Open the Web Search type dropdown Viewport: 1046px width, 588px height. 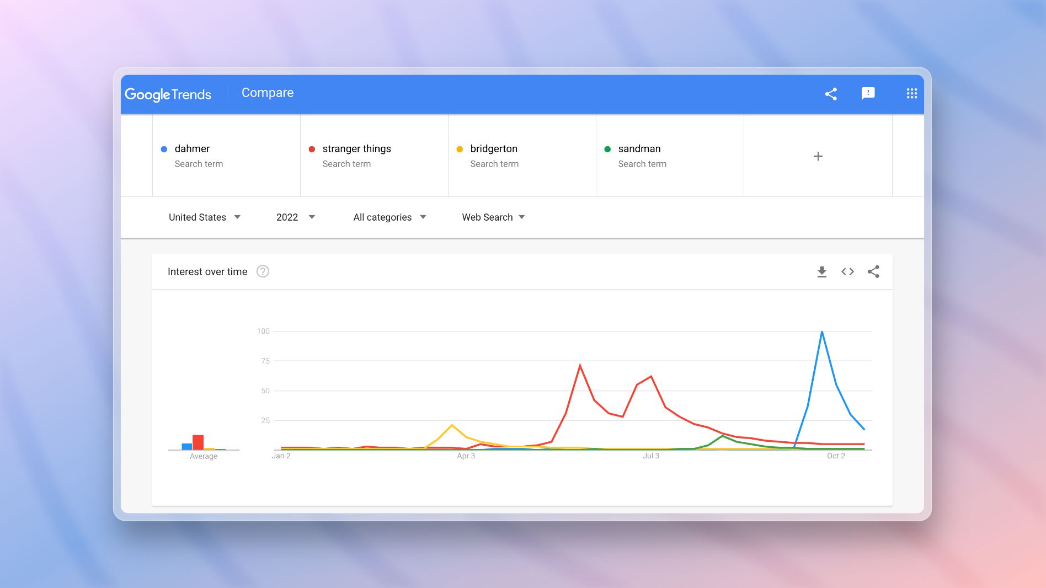tap(493, 217)
